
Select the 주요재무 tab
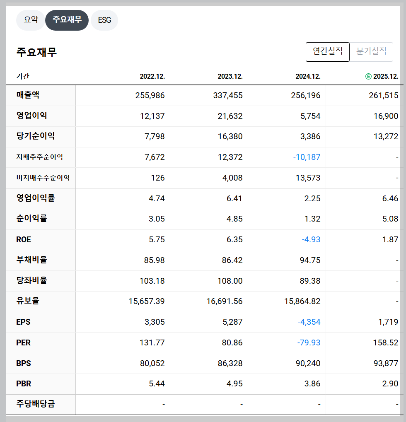click(67, 20)
